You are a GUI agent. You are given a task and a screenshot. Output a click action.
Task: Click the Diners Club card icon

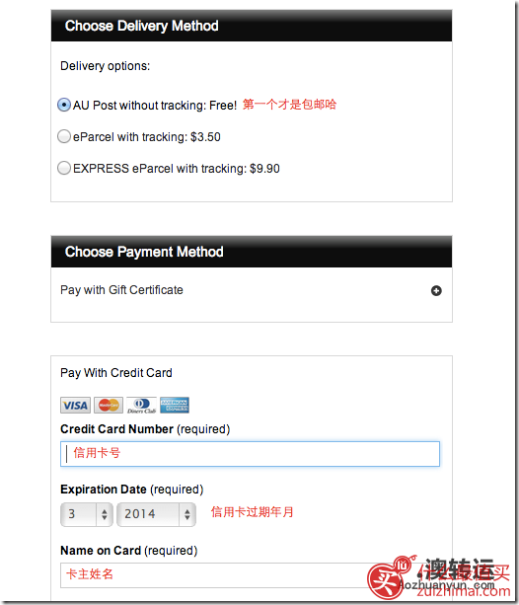coord(142,405)
